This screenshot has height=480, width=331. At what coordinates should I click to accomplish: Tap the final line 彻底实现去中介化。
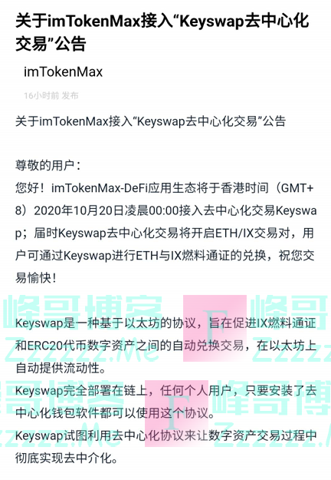coord(67,458)
